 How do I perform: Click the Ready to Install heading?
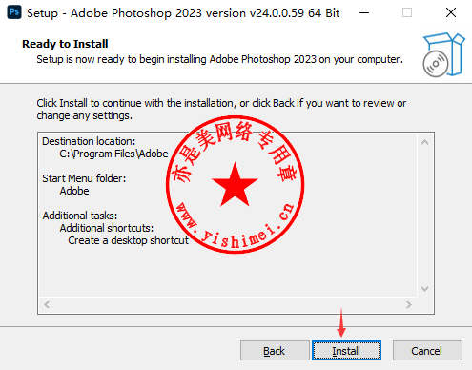pyautogui.click(x=65, y=44)
